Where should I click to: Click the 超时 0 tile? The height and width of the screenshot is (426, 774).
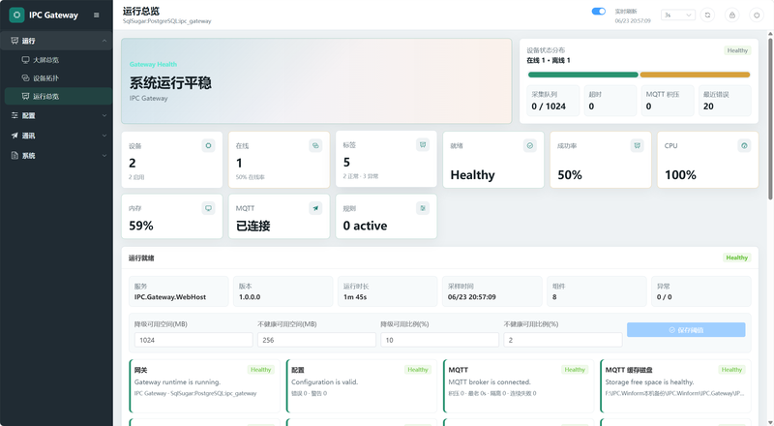610,101
